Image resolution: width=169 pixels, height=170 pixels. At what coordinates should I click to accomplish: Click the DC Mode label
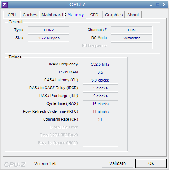tap(99, 38)
